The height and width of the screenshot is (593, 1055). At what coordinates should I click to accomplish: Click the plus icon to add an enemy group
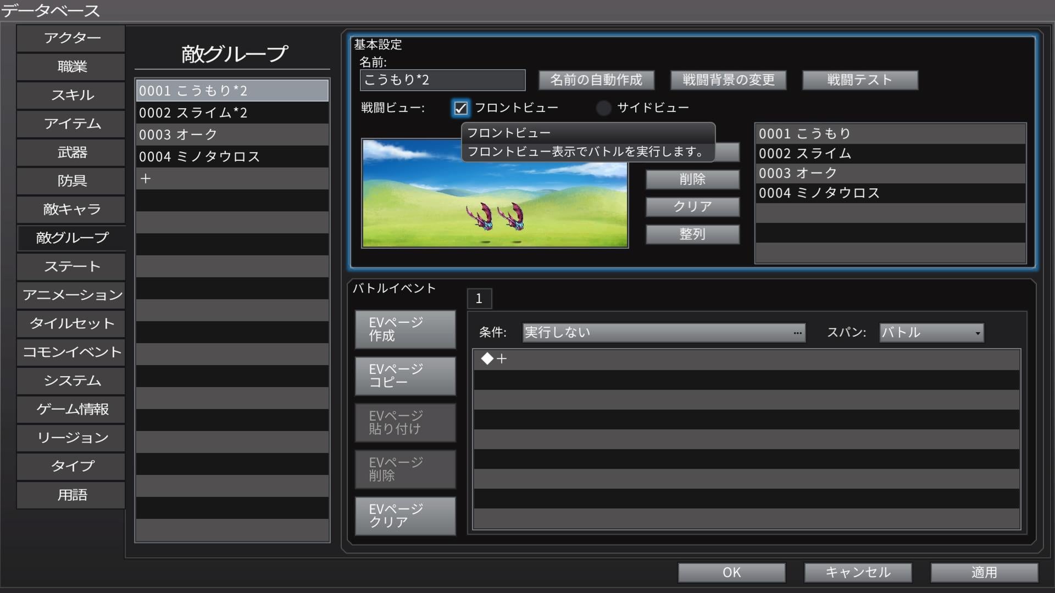tap(146, 179)
